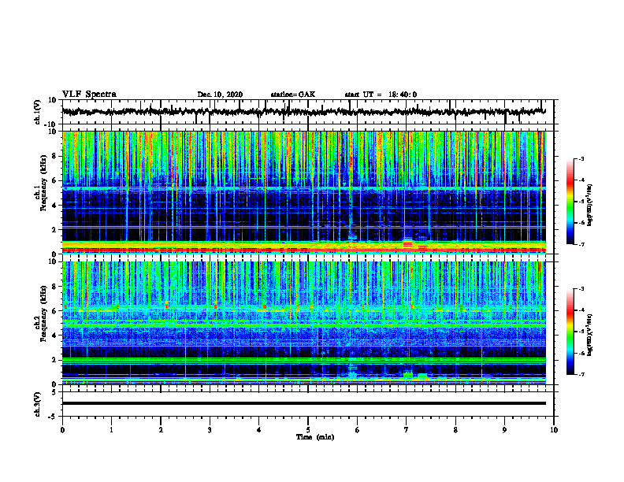Click the "-4" label on ch.1 colorbar
This screenshot has height=482, width=624.
(x=581, y=180)
